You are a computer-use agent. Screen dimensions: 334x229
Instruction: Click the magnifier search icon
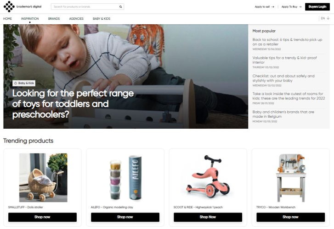tap(120, 7)
